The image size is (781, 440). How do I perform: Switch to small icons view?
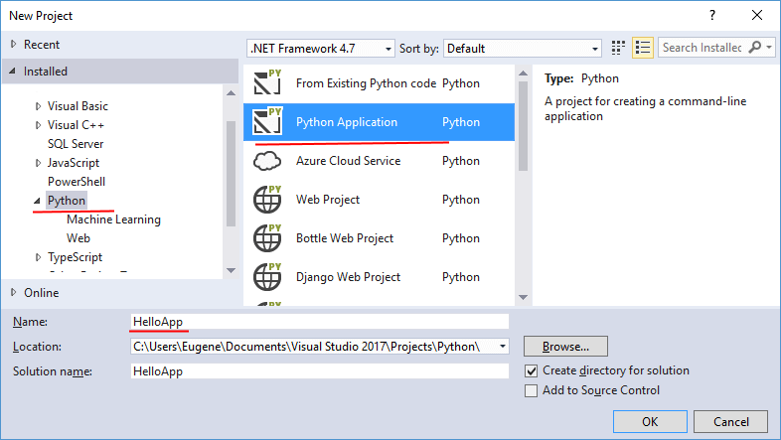619,48
